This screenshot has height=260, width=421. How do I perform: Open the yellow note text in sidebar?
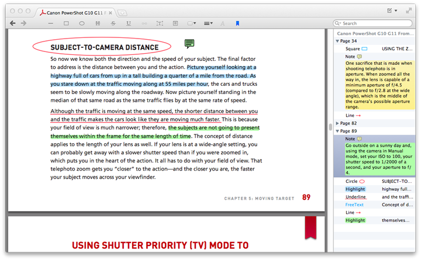(x=379, y=85)
